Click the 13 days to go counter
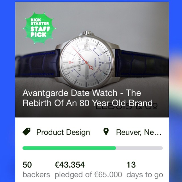The height and width of the screenshot is (182, 182). coord(131,165)
